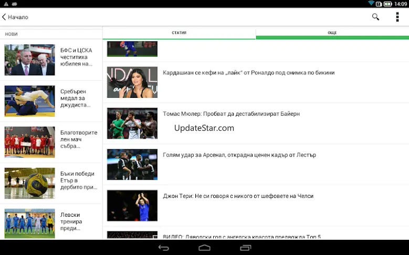Open the search magnifier icon
The width and height of the screenshot is (409, 255).
point(375,17)
